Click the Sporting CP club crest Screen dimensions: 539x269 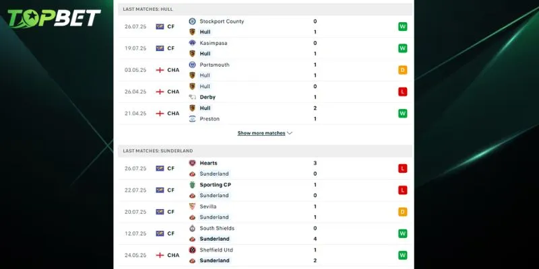coord(192,184)
